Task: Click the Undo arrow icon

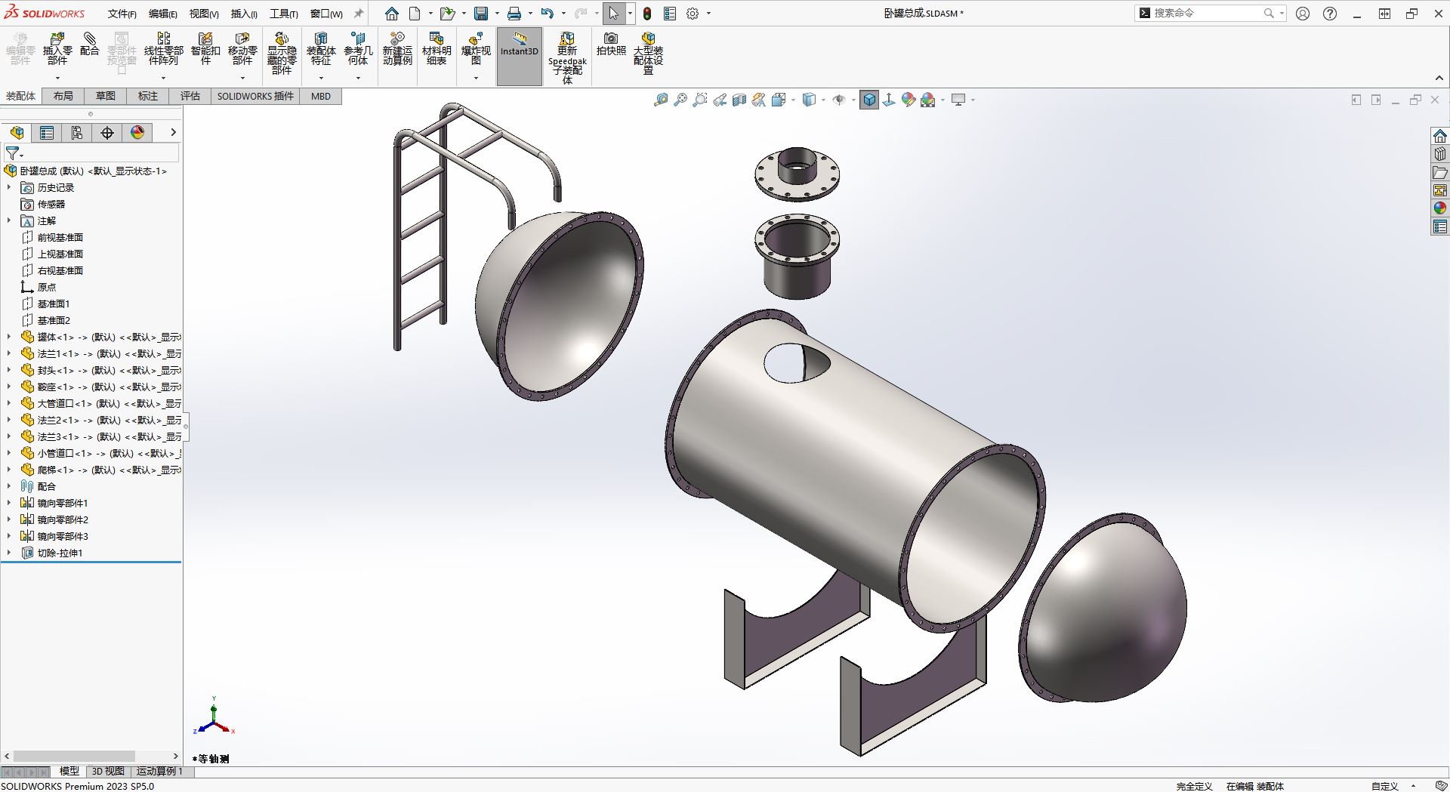Action: pos(548,14)
